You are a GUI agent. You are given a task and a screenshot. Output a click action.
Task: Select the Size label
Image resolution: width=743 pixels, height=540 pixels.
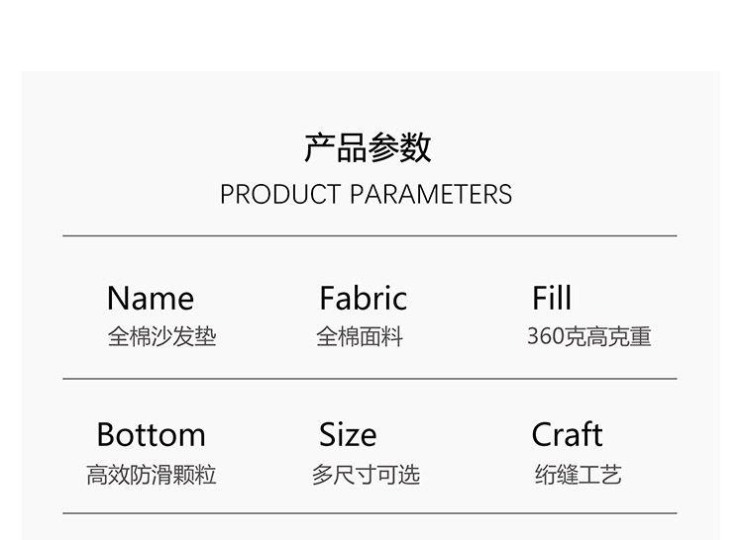point(348,435)
